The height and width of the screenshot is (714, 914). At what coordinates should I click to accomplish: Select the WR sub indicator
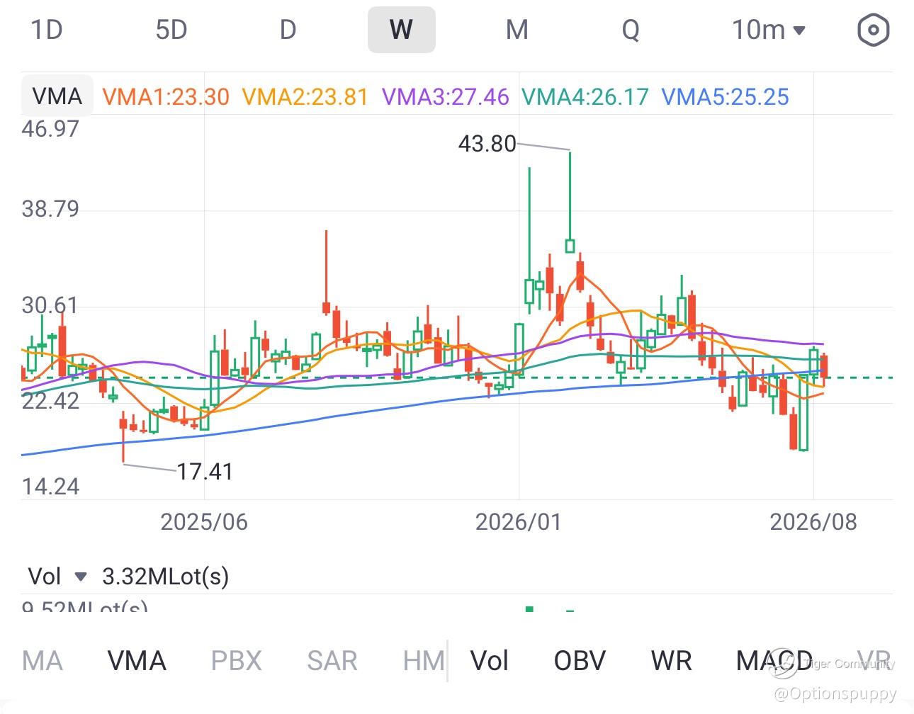tap(671, 661)
